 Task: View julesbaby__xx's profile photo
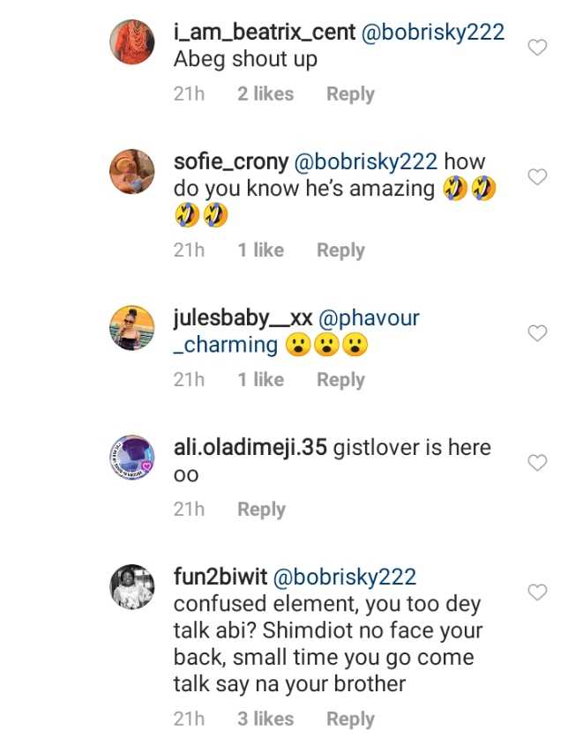pos(132,326)
